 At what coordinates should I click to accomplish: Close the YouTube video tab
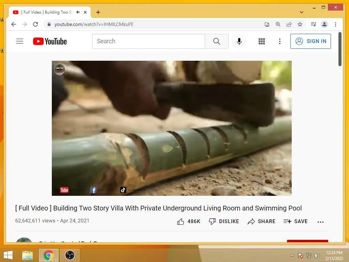pyautogui.click(x=85, y=12)
